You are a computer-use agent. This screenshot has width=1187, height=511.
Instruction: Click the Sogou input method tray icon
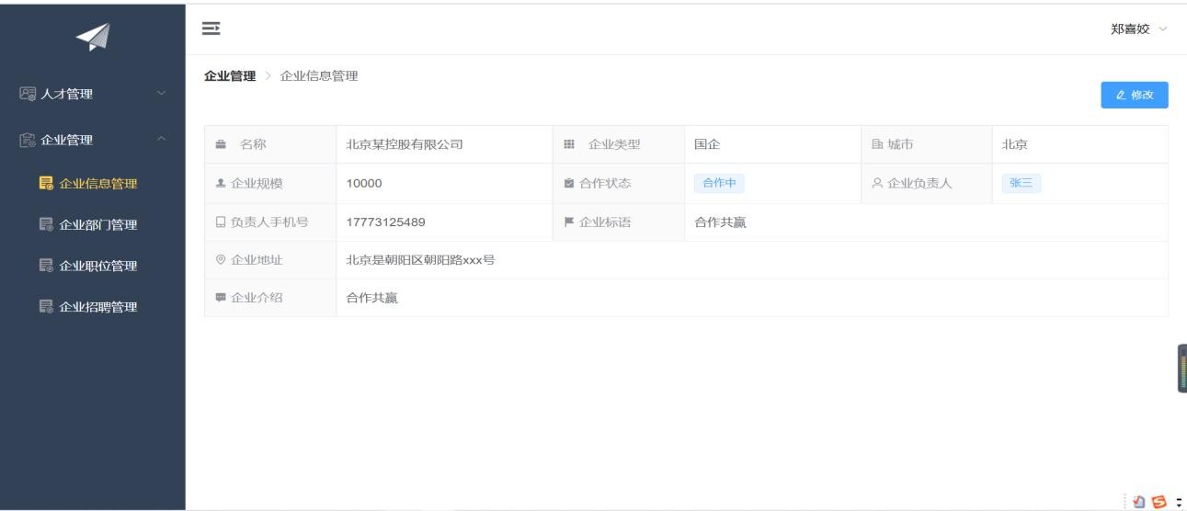pyautogui.click(x=1158, y=502)
